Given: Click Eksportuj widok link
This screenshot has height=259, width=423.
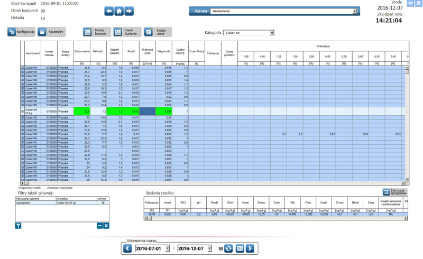Looking at the screenshot, I should point(30,188).
